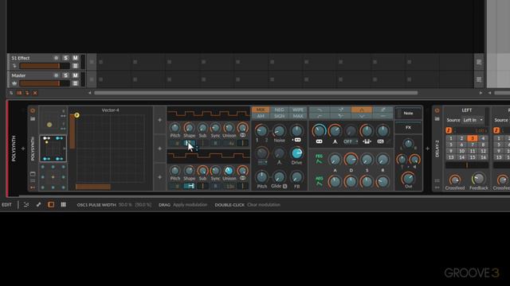Click crown icon on Master track
The image size is (510, 286).
tap(14, 83)
